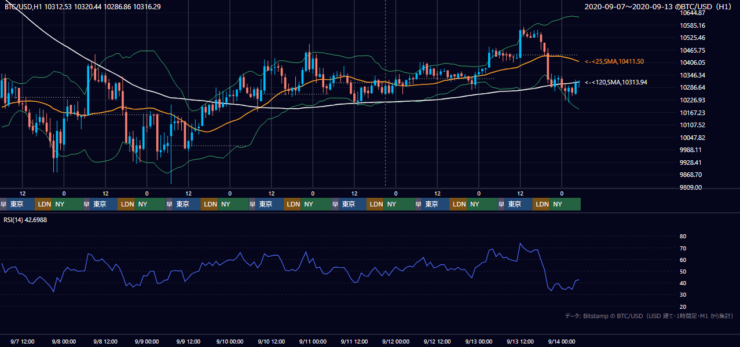This screenshot has height=347, width=740.
Task: Click price axis value 9868.70
Action: [x=691, y=175]
